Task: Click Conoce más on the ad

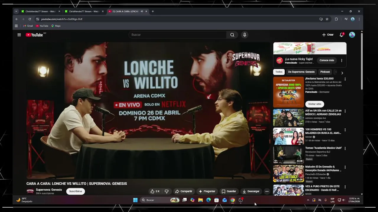Action: click(327, 60)
